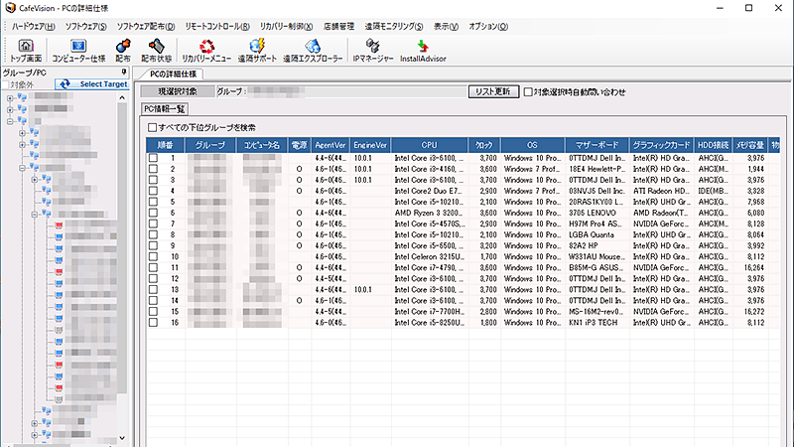The width and height of the screenshot is (794, 447).
Task: Sort by the OS column header
Action: (x=532, y=145)
